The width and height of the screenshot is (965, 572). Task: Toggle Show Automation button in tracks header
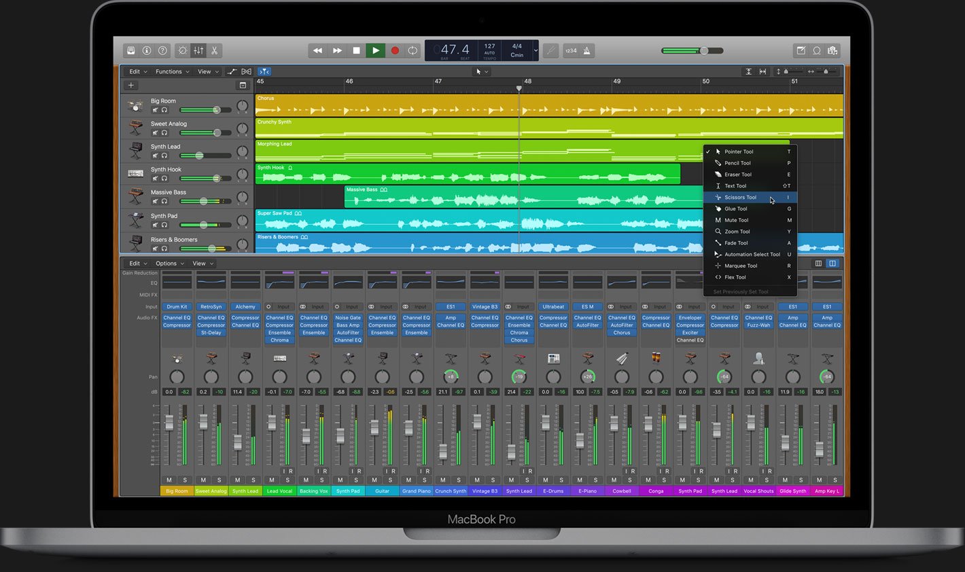[x=232, y=71]
